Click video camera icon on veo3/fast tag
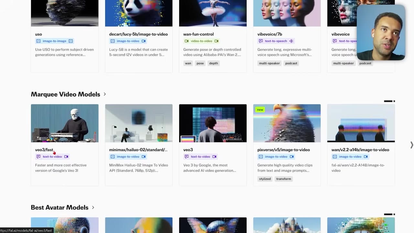Viewport: 414px width, 233px height. (x=66, y=157)
